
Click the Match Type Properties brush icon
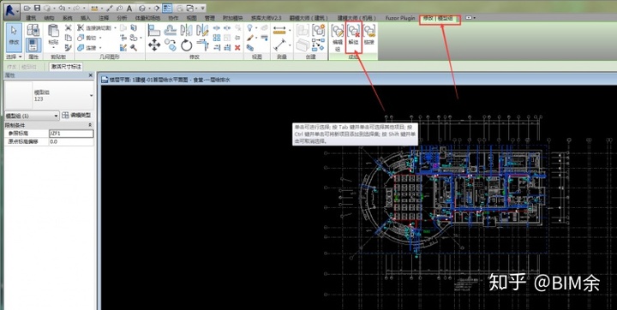click(x=68, y=47)
